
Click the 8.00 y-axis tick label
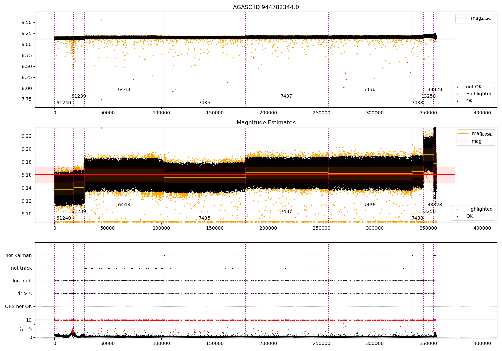27,88
